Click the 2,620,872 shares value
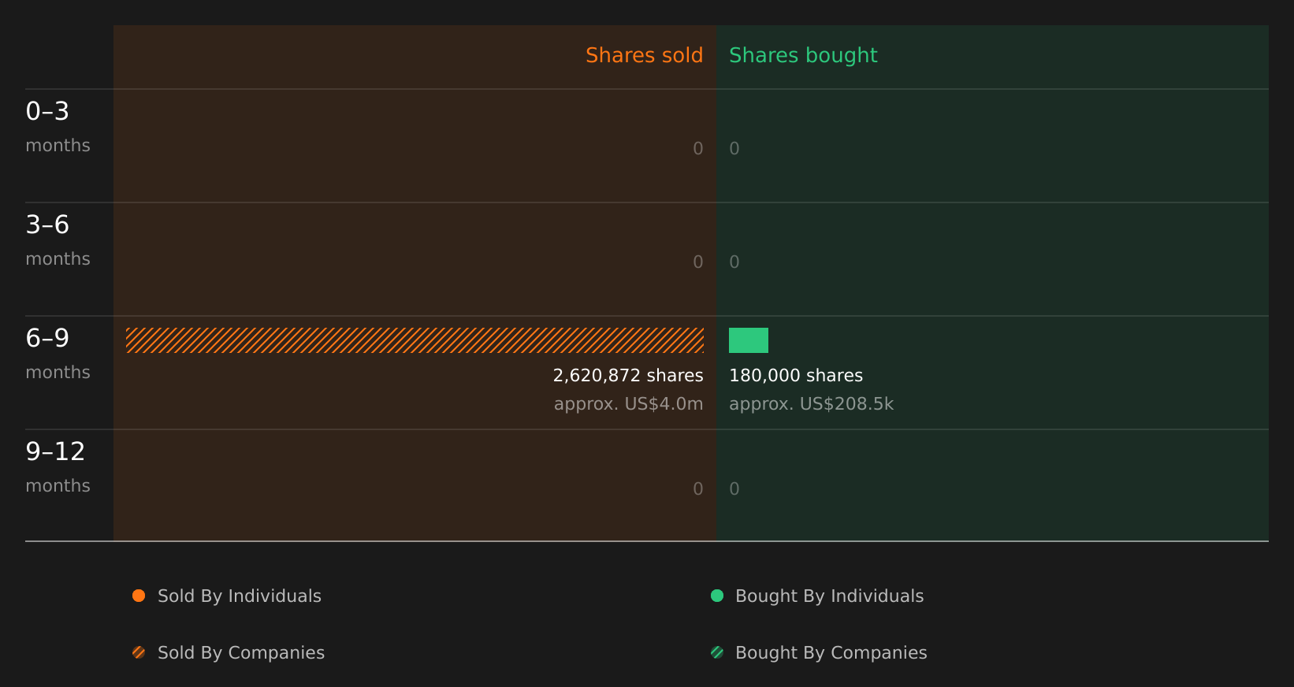The image size is (1294, 687). 628,376
